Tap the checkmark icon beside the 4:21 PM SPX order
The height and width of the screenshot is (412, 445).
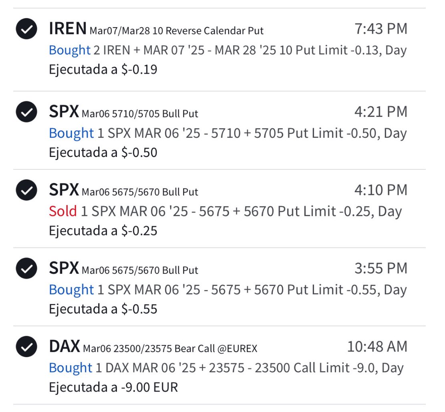click(x=26, y=112)
